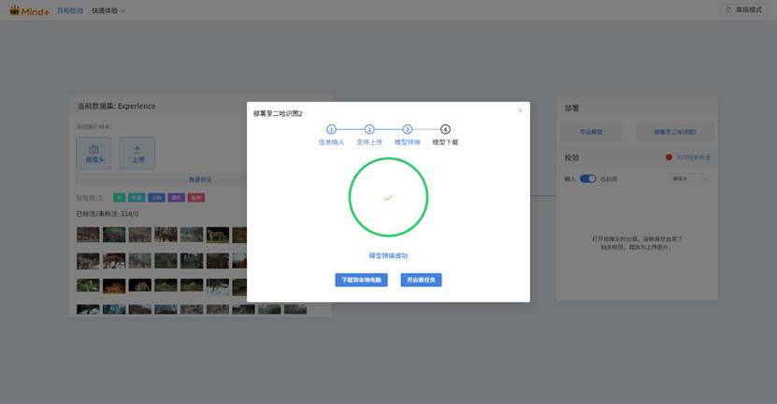Click the step 3 circle (模型转换)
The width and height of the screenshot is (777, 404).
click(408, 129)
